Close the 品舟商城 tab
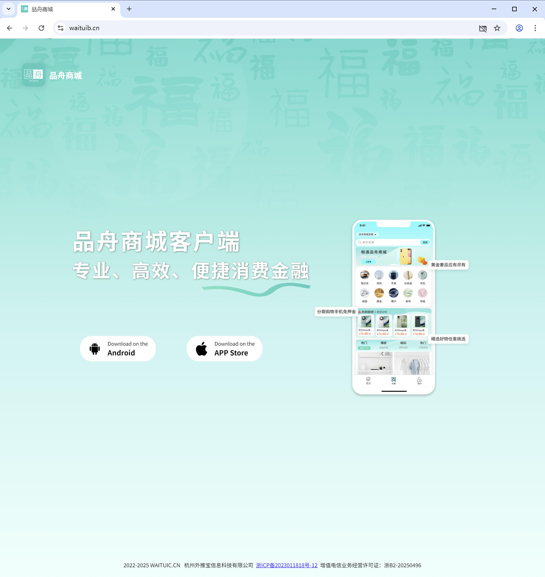Image resolution: width=545 pixels, height=577 pixels. (x=113, y=9)
